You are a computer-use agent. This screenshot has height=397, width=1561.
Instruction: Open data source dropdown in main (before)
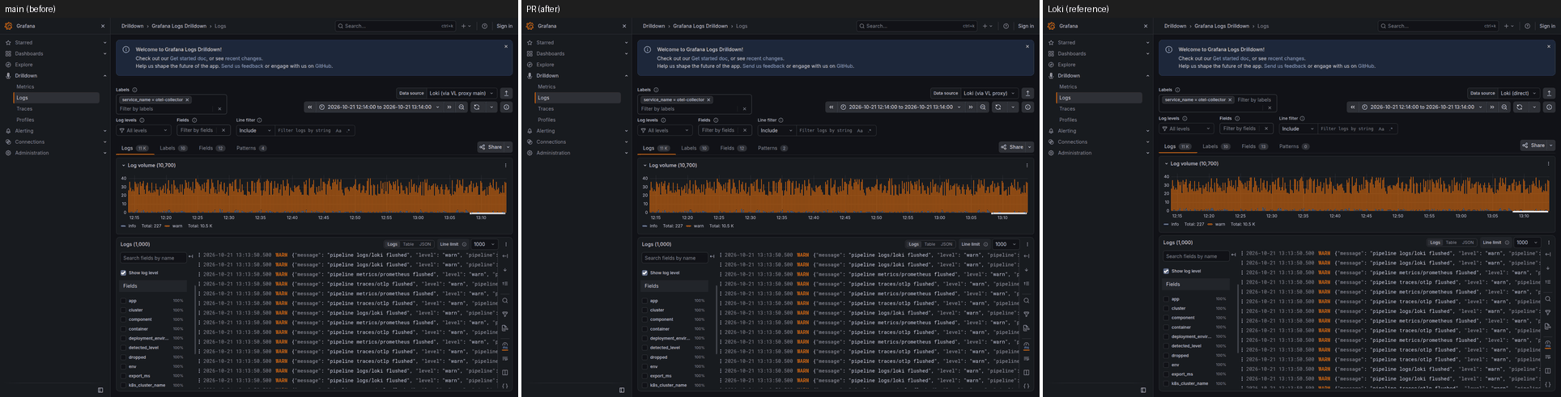(x=461, y=93)
